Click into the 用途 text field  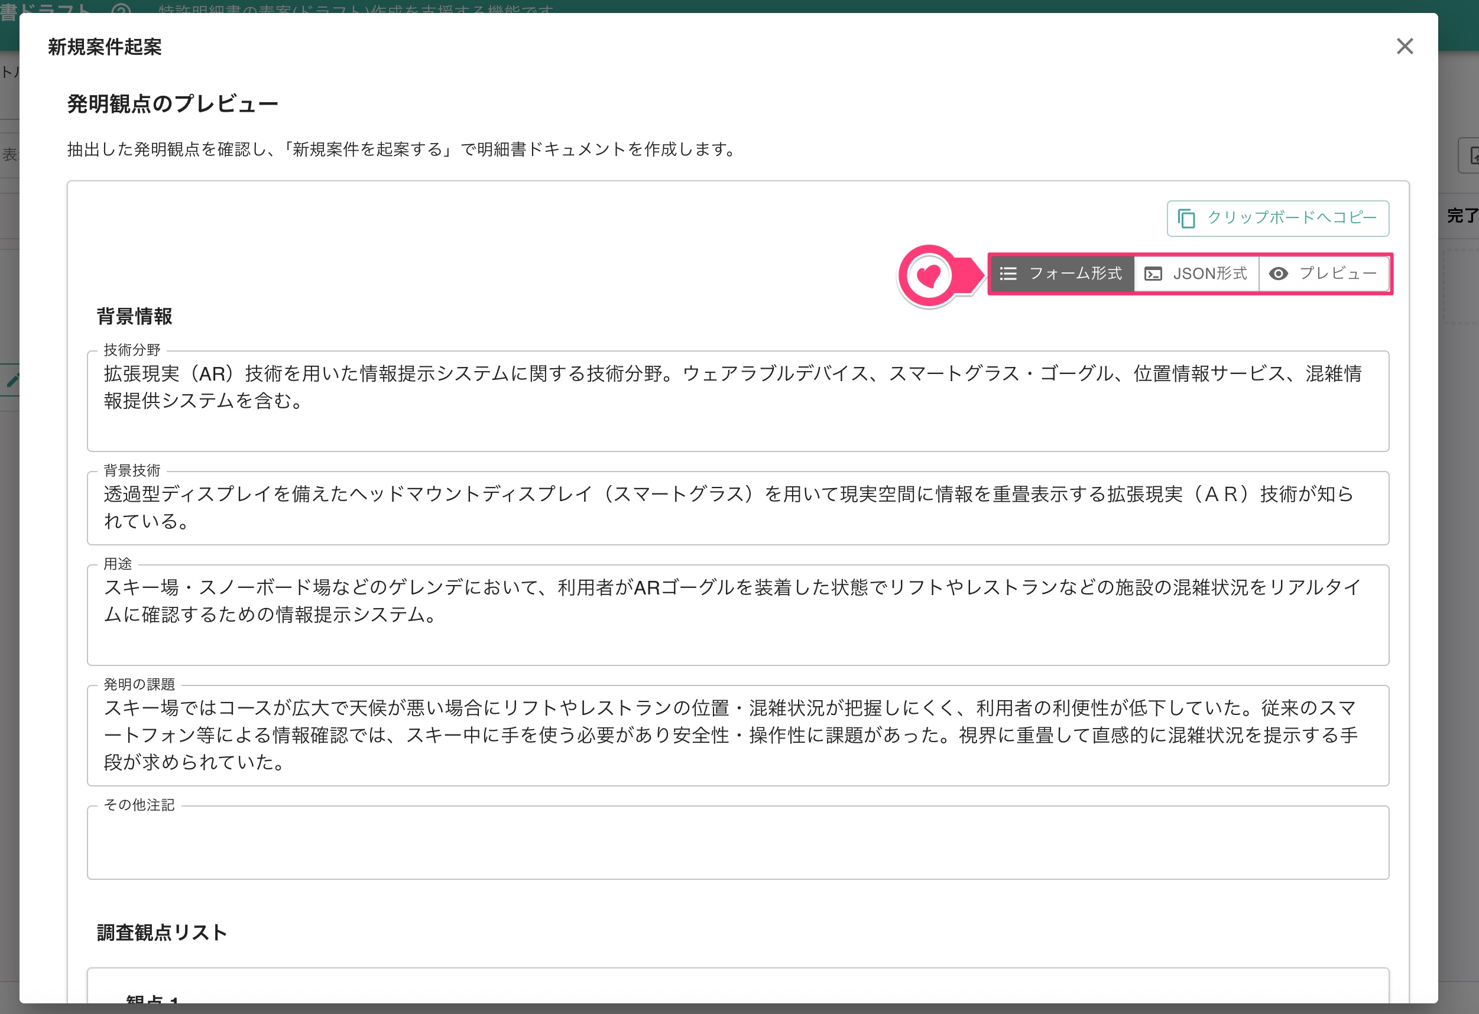[x=738, y=615]
